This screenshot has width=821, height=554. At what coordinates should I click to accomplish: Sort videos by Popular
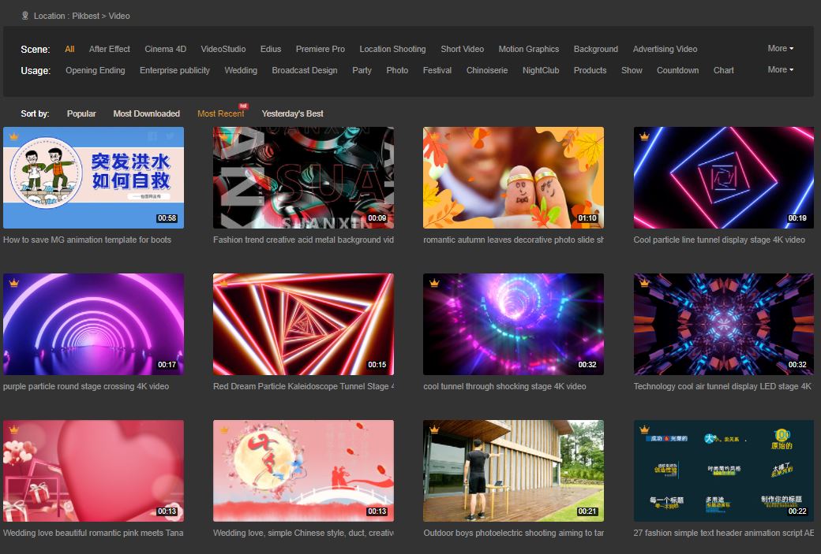click(x=81, y=114)
